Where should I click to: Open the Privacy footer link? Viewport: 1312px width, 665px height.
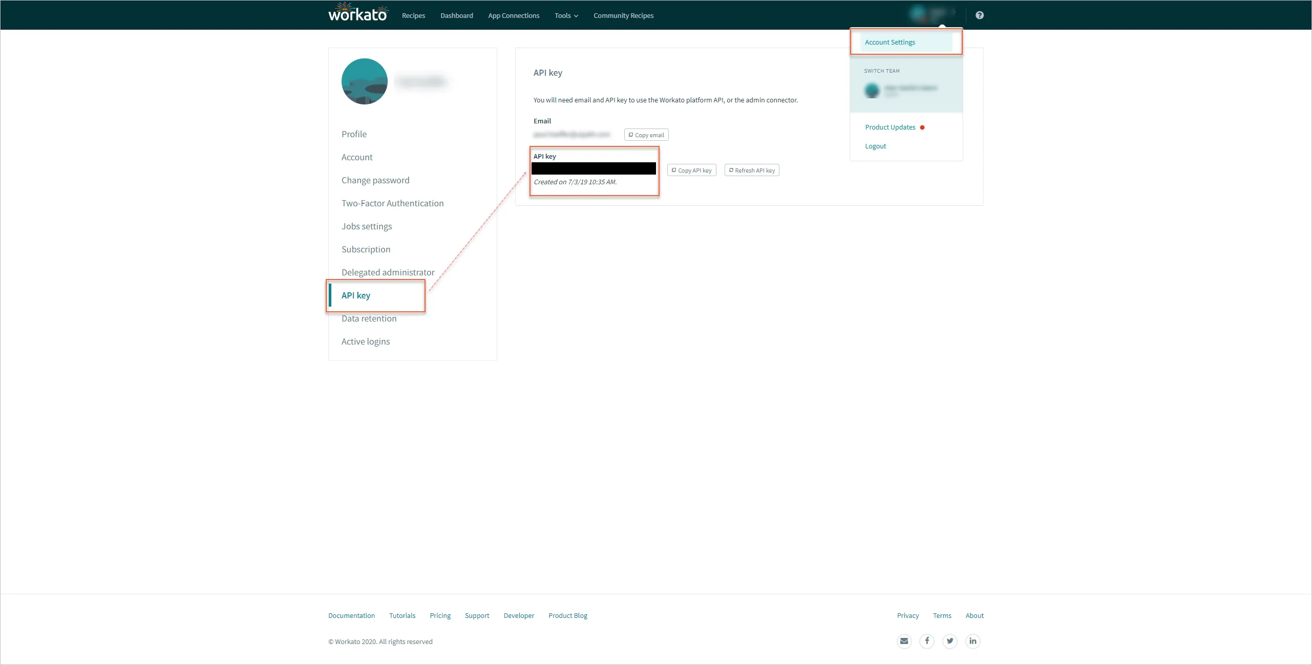(908, 616)
